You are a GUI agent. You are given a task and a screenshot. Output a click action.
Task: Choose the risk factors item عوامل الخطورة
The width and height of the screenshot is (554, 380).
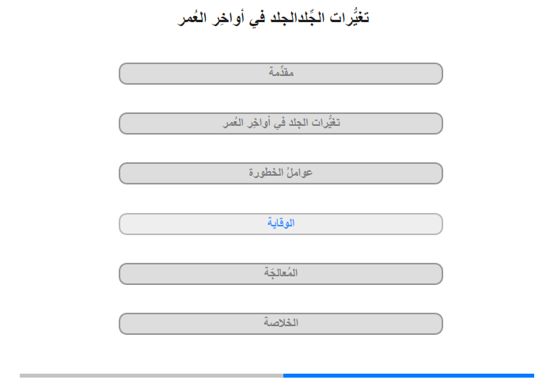click(x=281, y=173)
